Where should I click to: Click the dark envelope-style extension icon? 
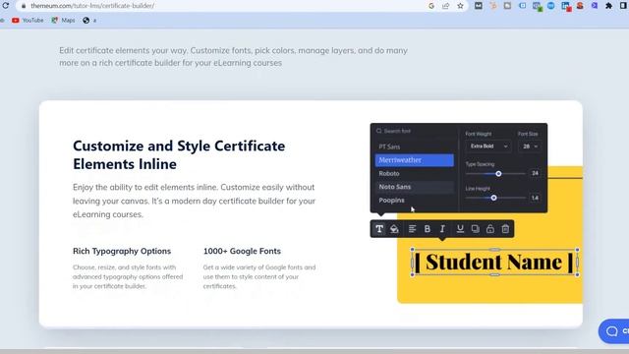pyautogui.click(x=479, y=6)
